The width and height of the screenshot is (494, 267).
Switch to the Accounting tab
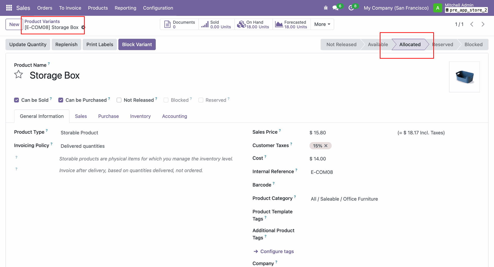pyautogui.click(x=174, y=116)
